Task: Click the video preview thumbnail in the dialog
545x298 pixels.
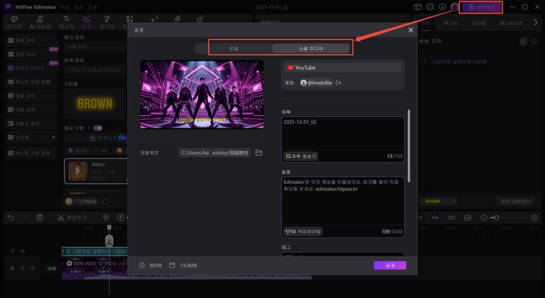Action: point(202,95)
